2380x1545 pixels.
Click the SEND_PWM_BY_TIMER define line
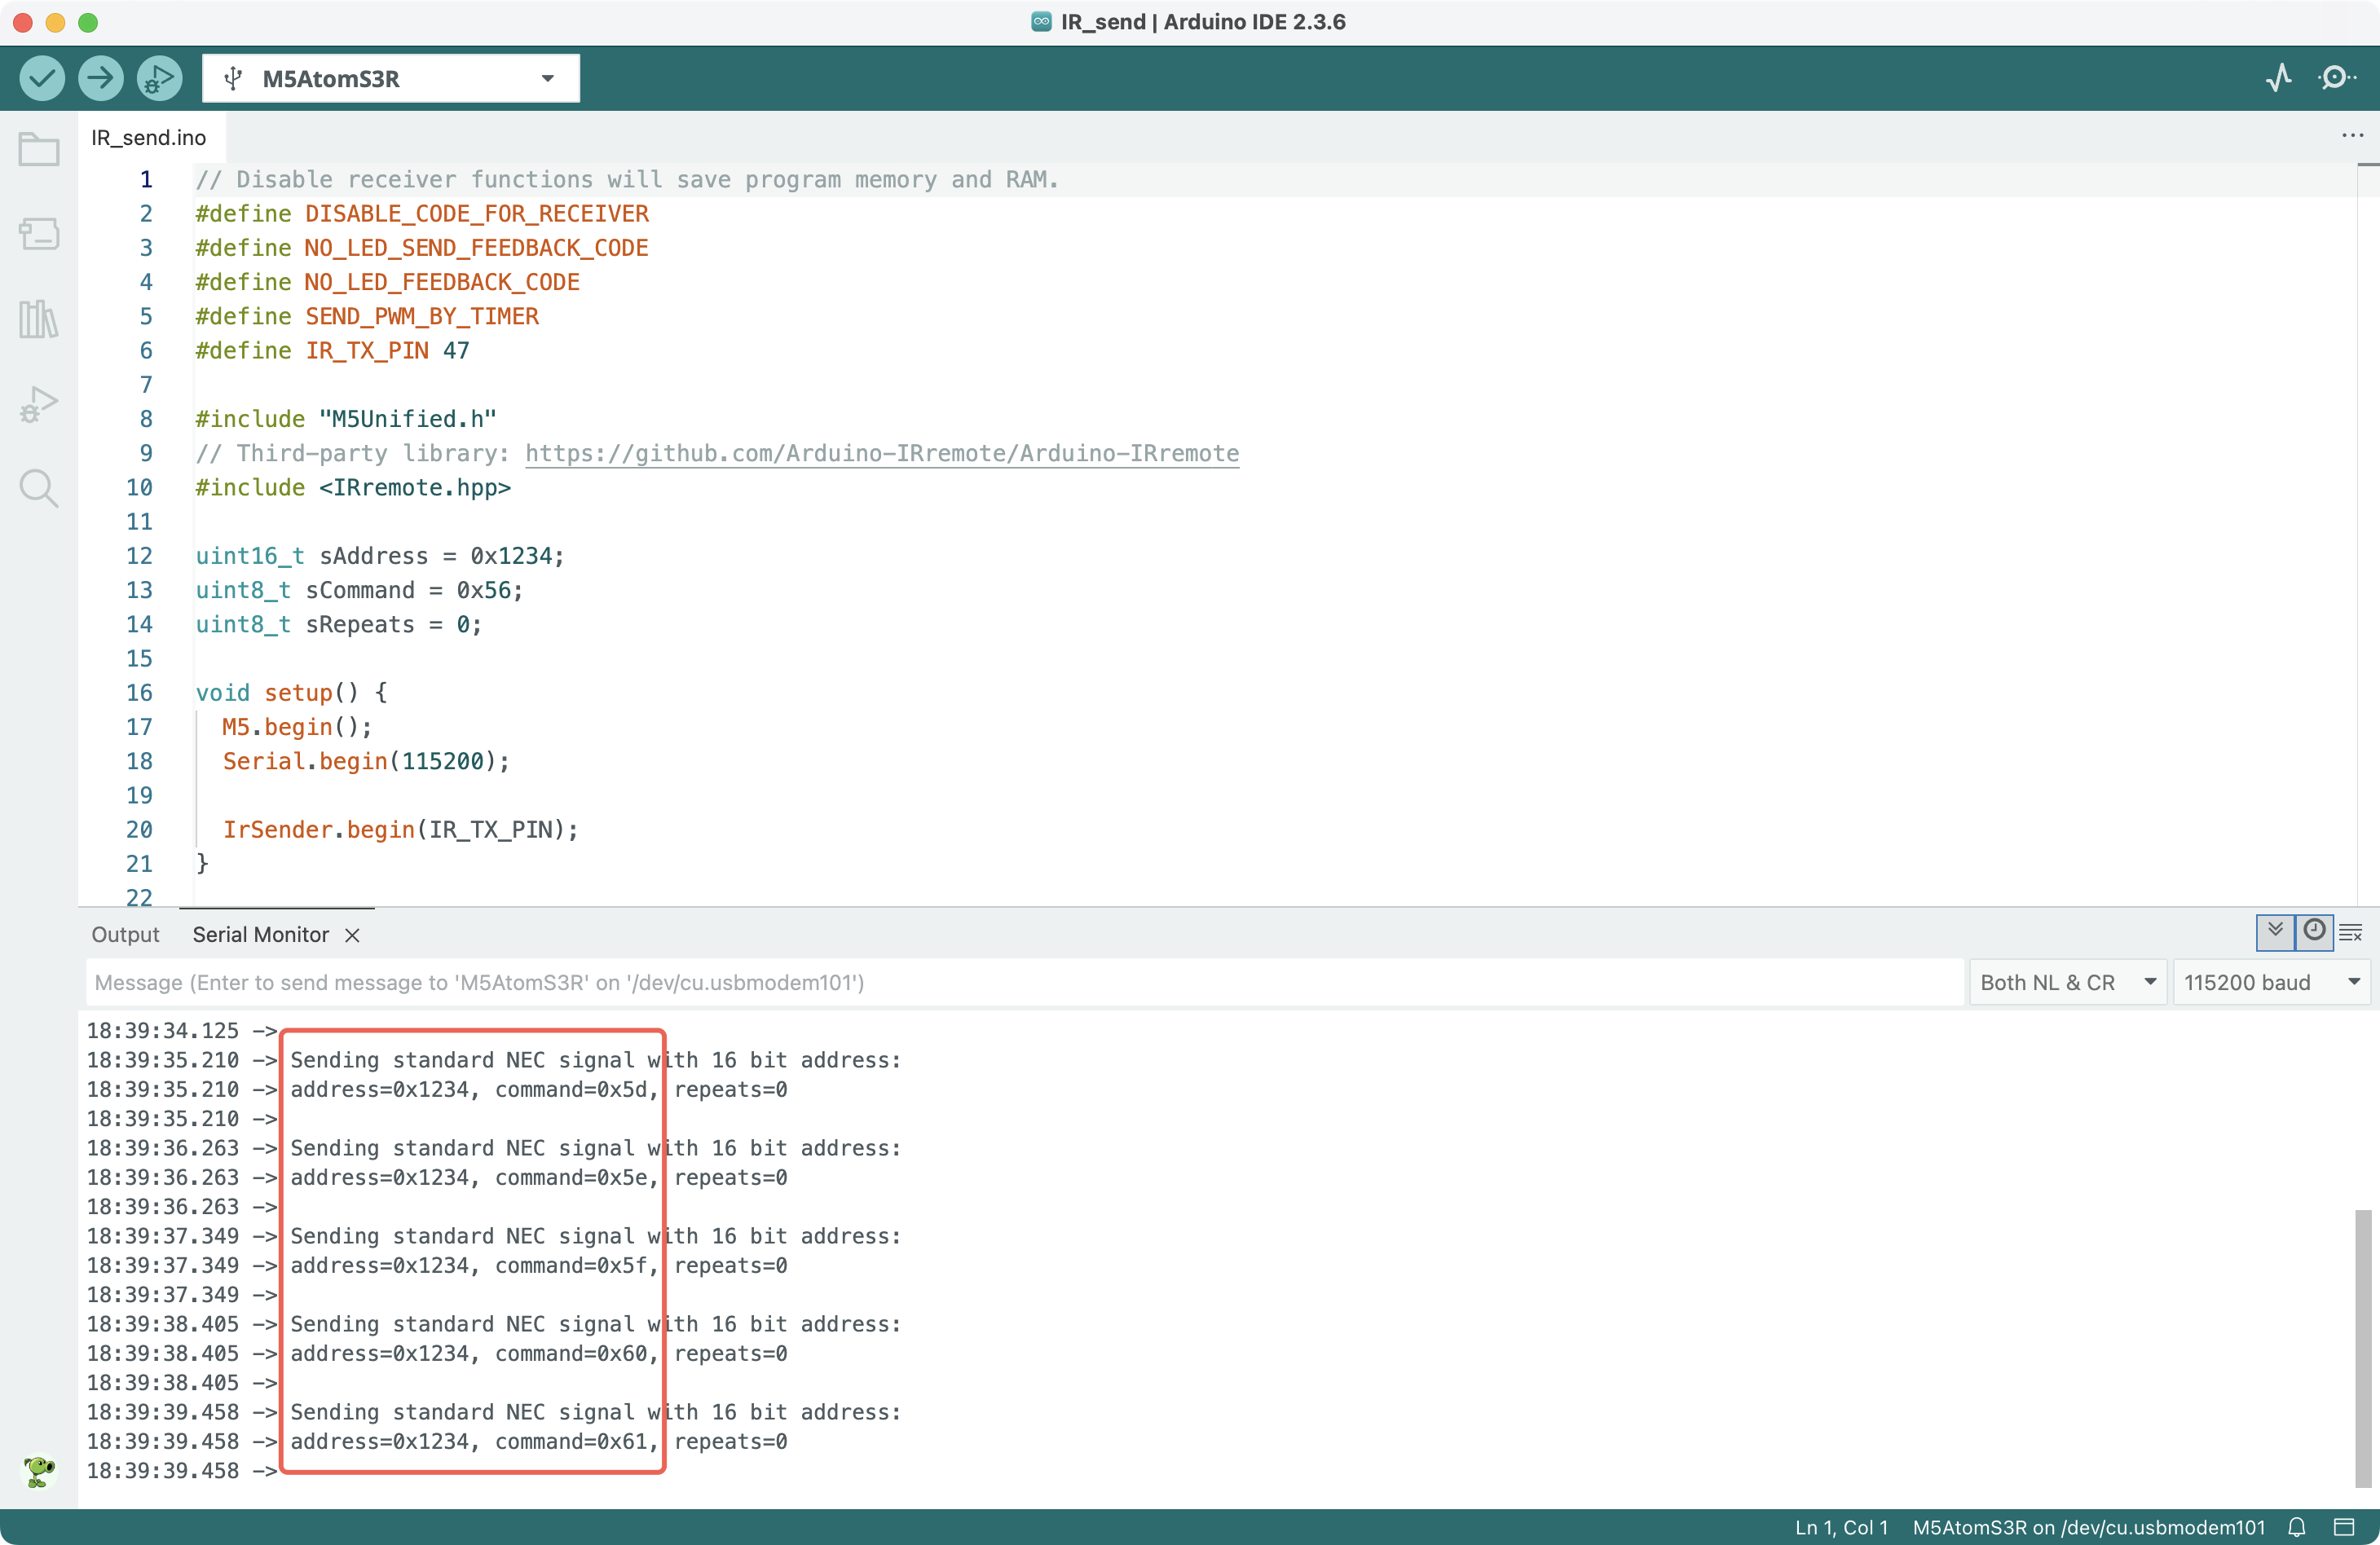[x=367, y=316]
